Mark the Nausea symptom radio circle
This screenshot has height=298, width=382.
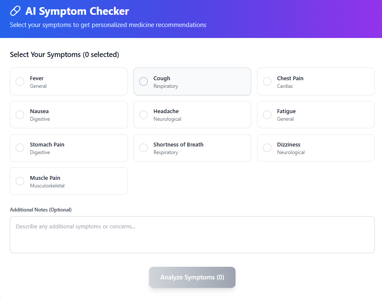[20, 114]
